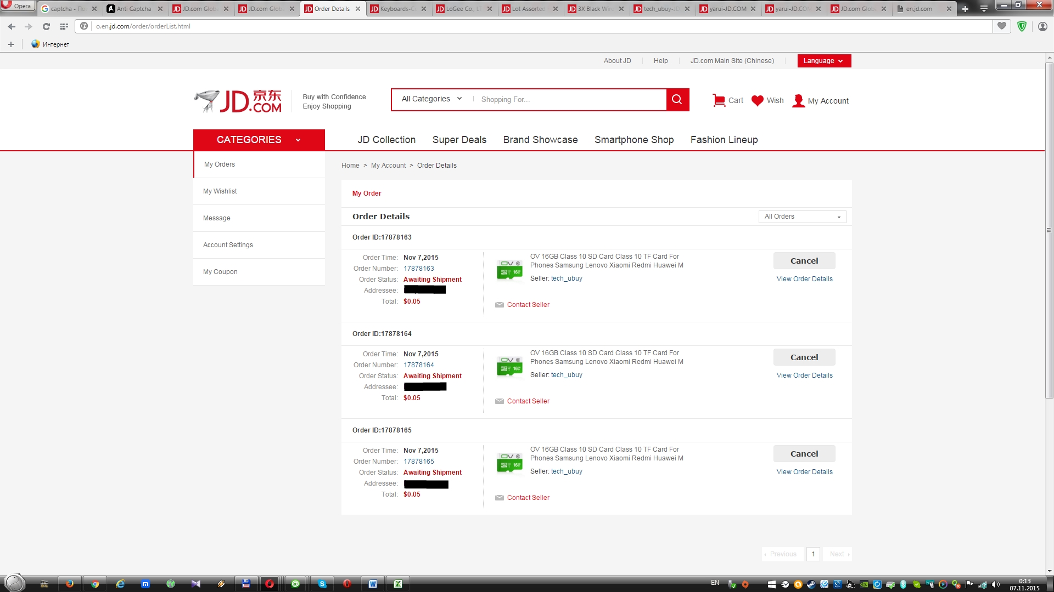Open the tab list menu button
The image size is (1054, 592).
984,9
